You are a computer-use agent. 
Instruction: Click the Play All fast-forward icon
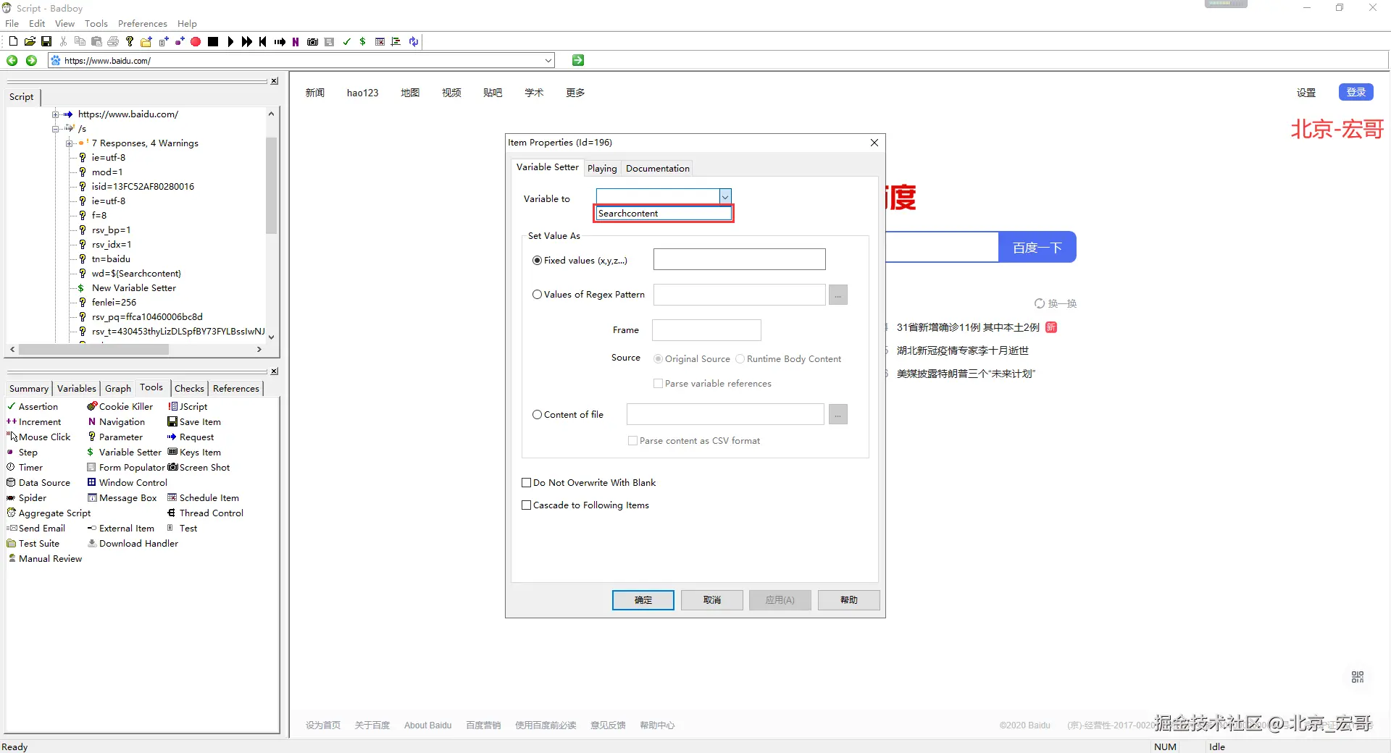(247, 42)
